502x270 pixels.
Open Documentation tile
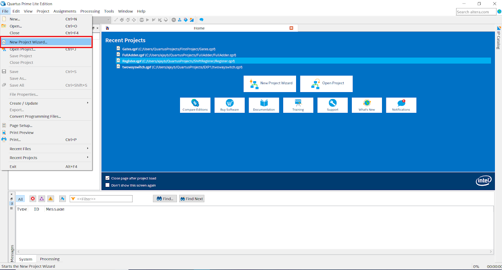[264, 105]
